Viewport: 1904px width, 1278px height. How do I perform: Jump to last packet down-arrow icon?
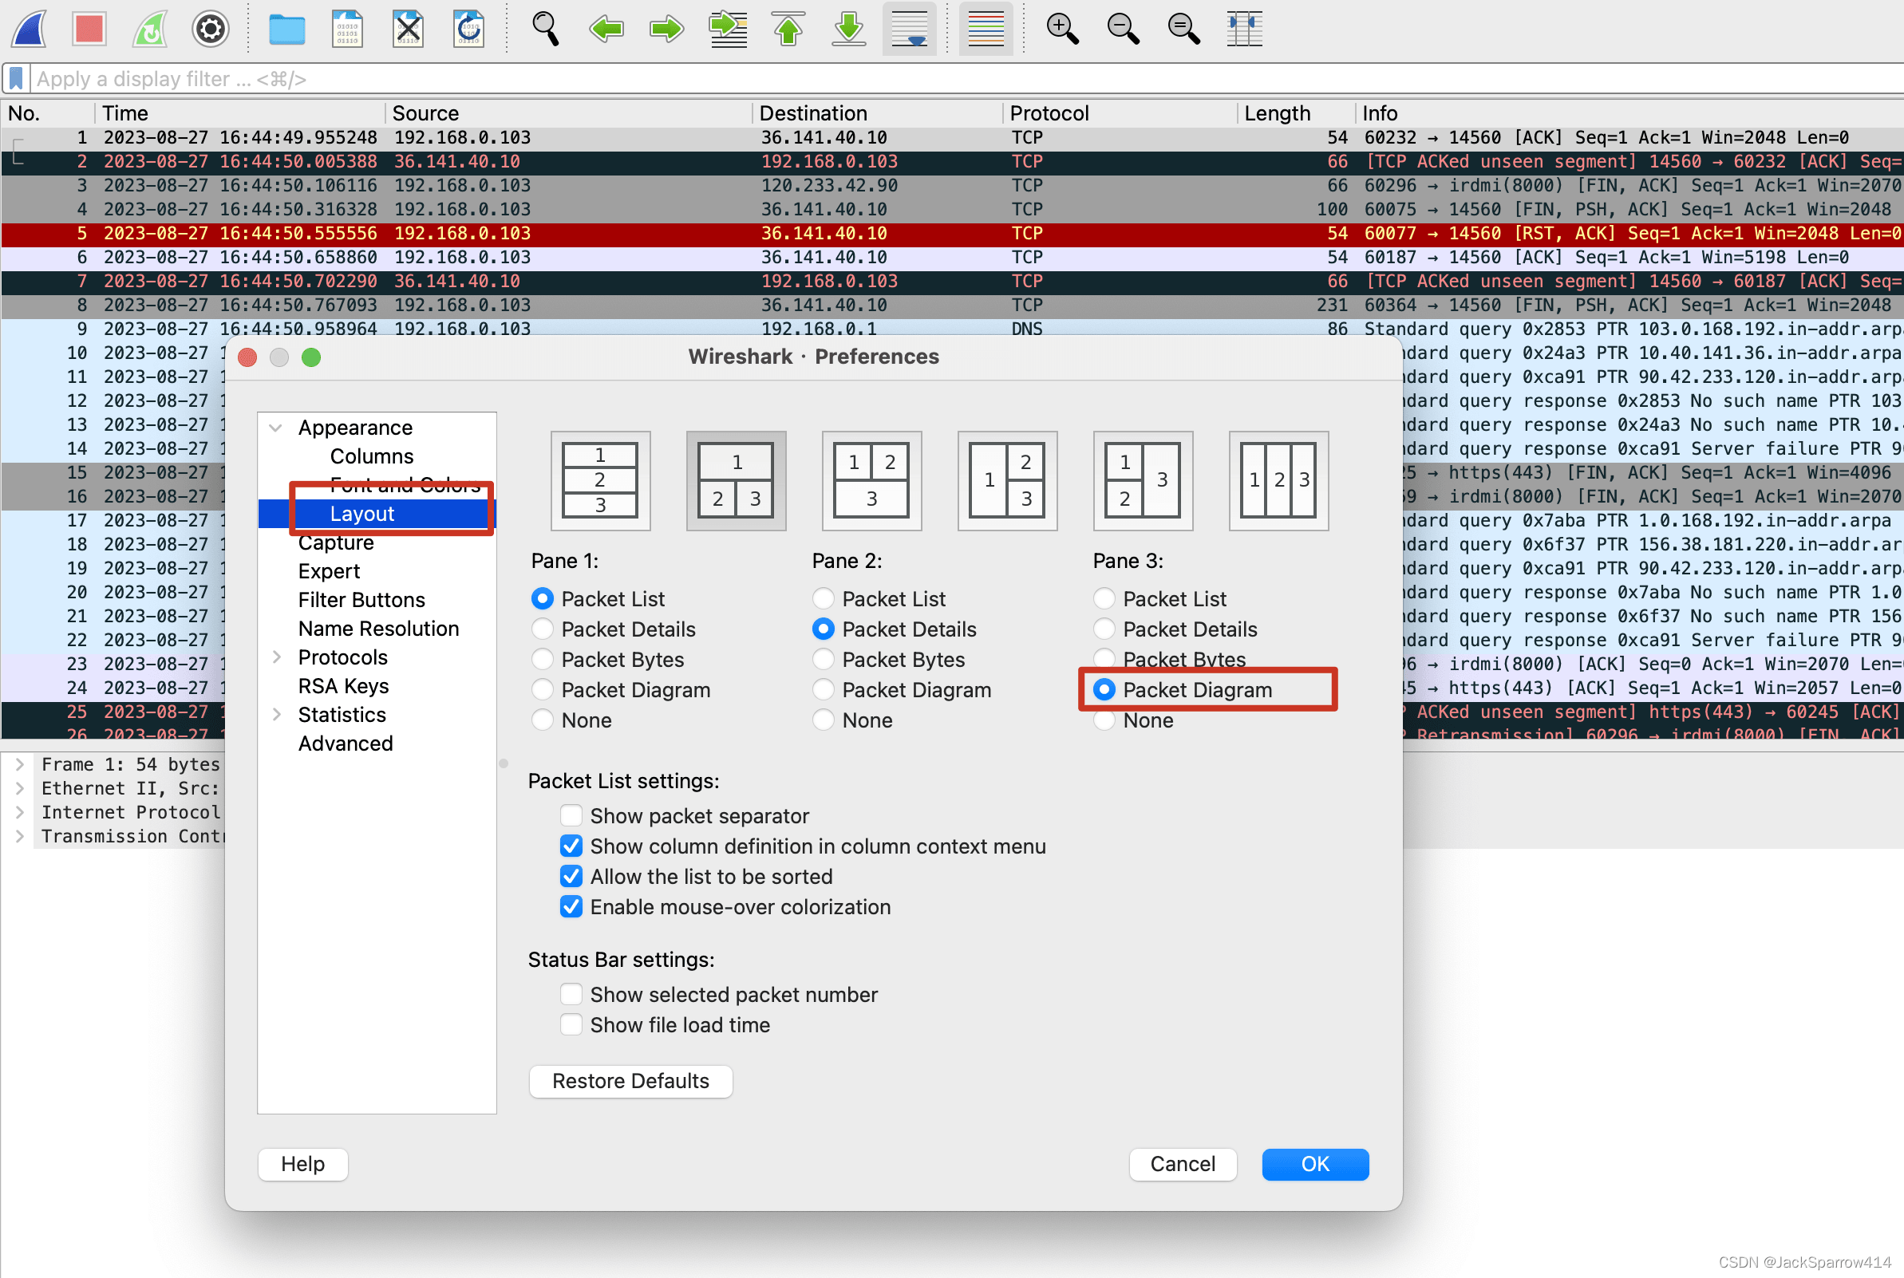point(848,30)
